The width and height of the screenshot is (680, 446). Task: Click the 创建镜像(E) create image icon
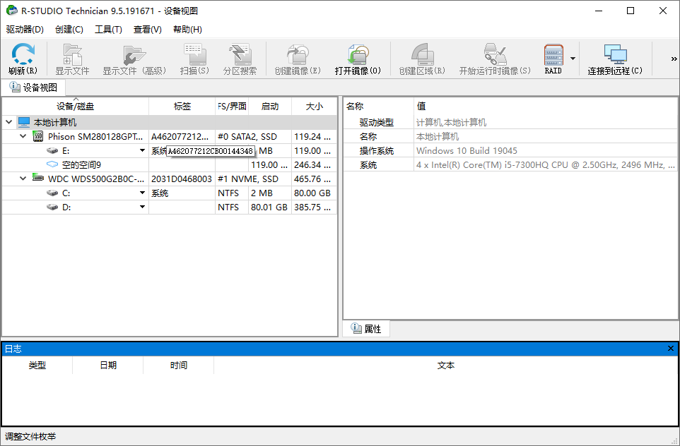297,54
